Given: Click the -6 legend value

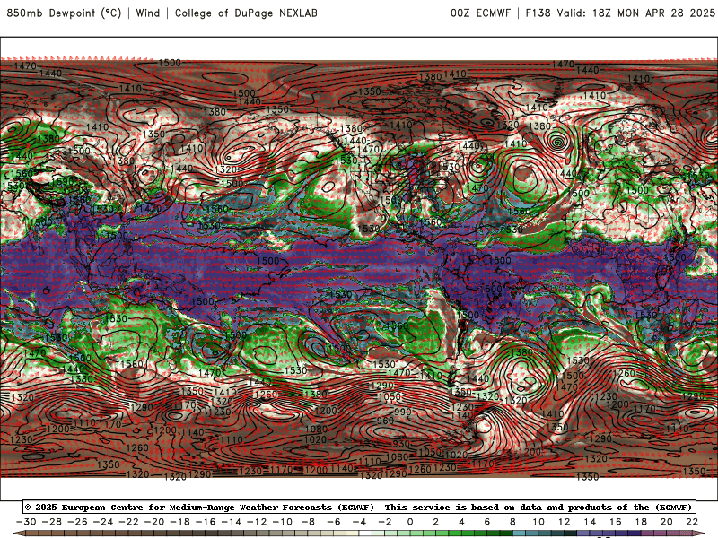Looking at the screenshot, I should (334, 522).
